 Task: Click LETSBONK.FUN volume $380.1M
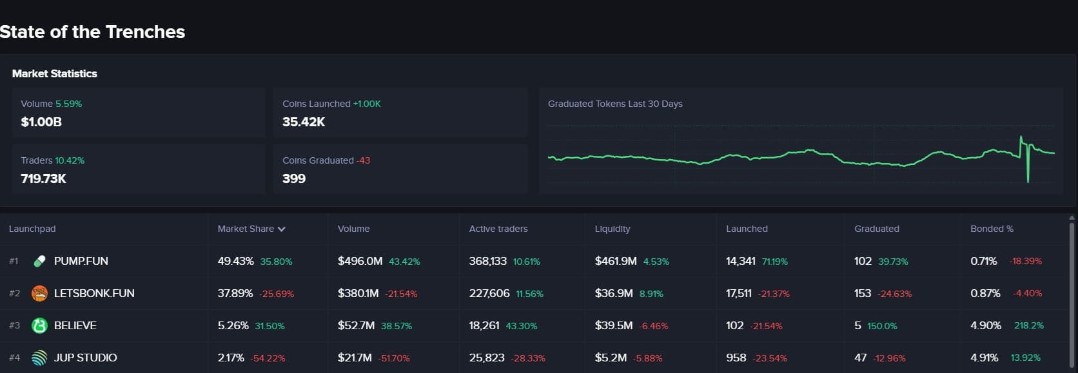(358, 293)
